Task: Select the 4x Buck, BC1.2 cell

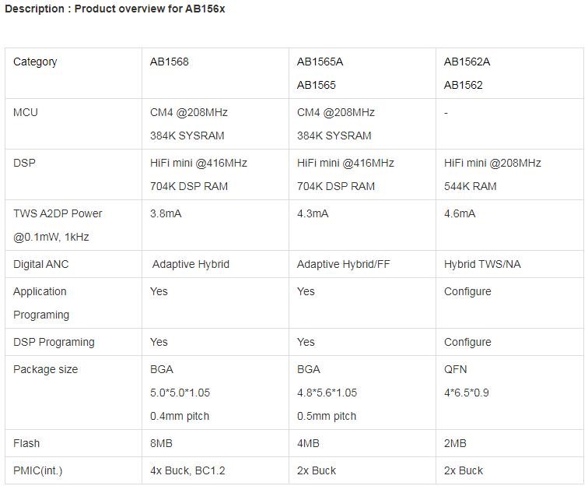Action: pyautogui.click(x=187, y=471)
